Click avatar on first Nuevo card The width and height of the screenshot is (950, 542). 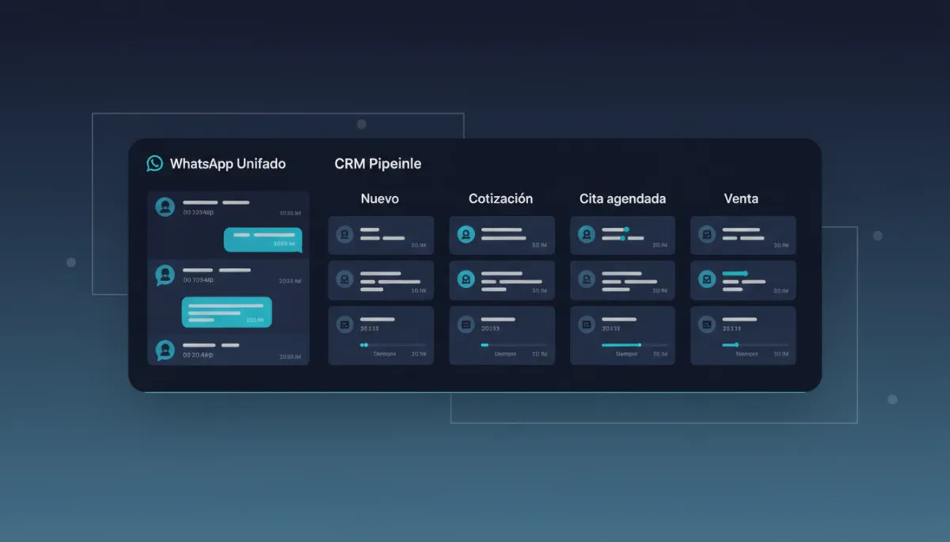[344, 234]
